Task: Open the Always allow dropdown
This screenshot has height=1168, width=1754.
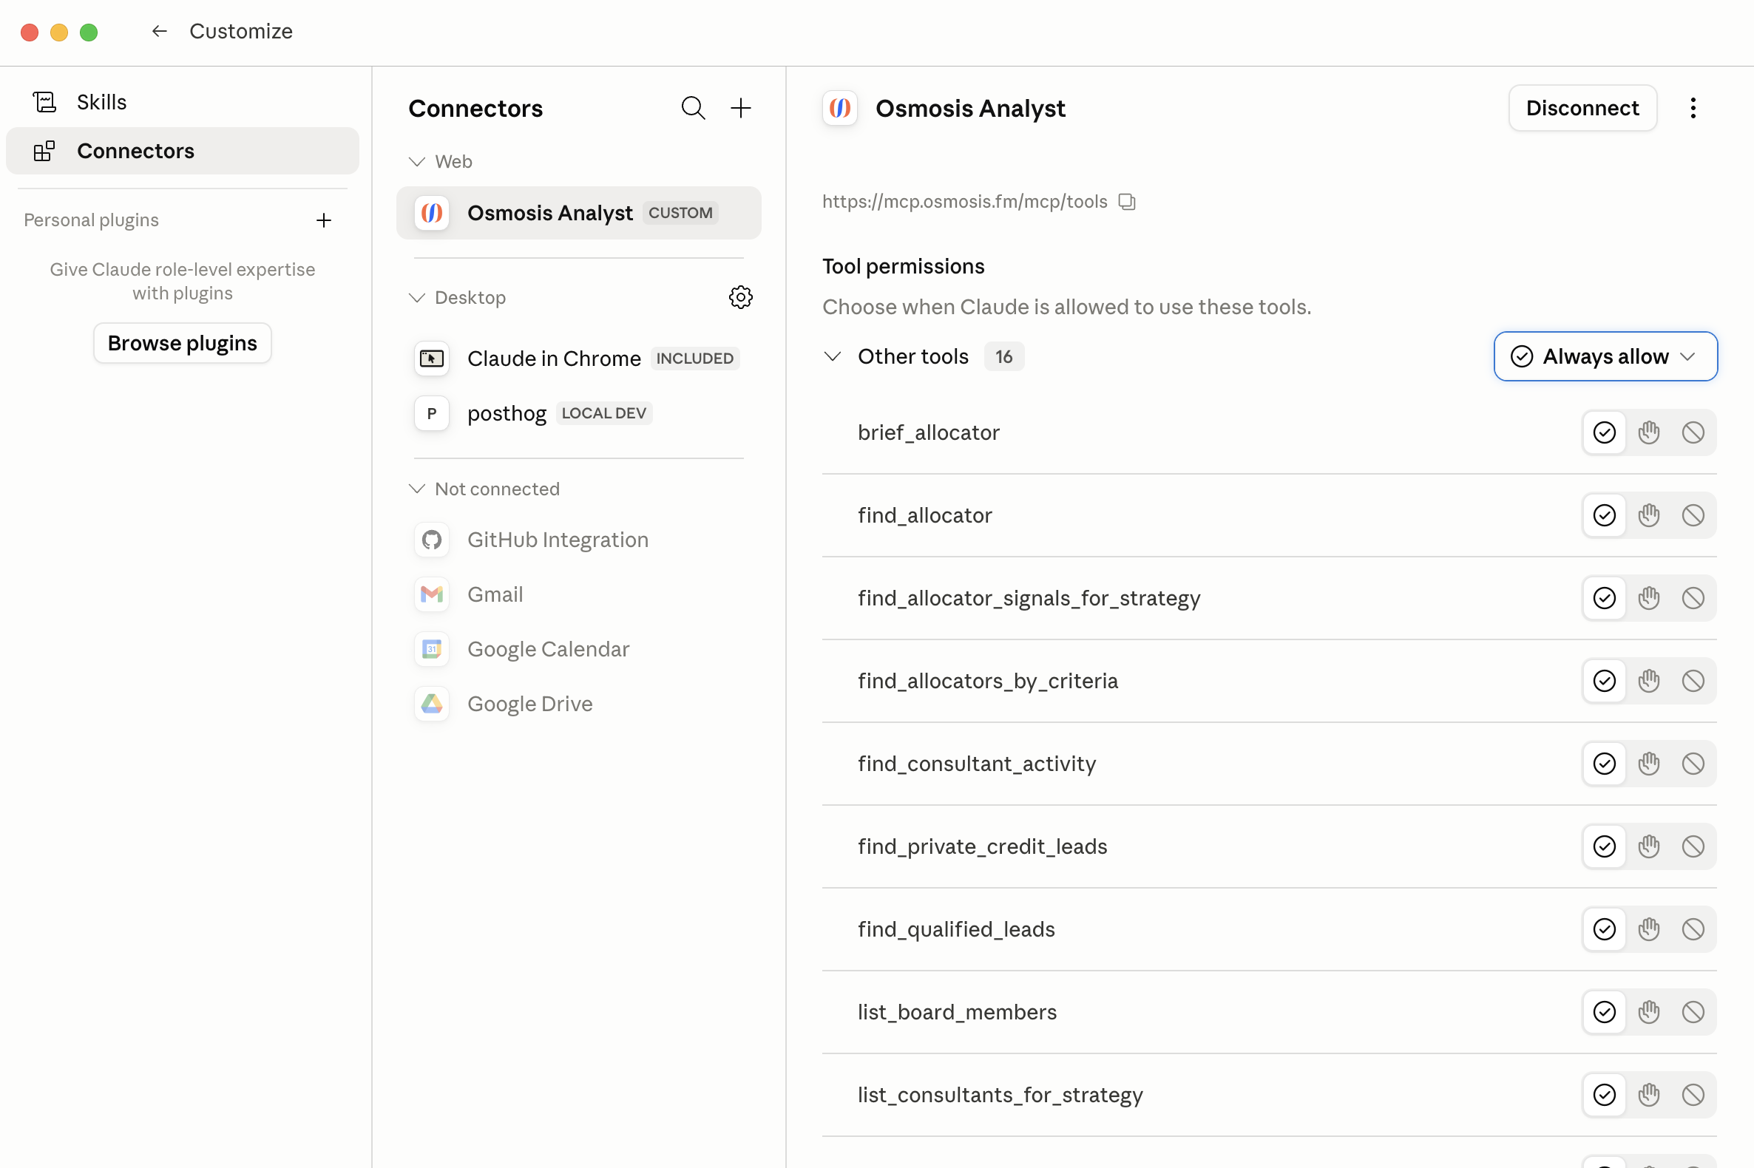Action: pos(1605,357)
